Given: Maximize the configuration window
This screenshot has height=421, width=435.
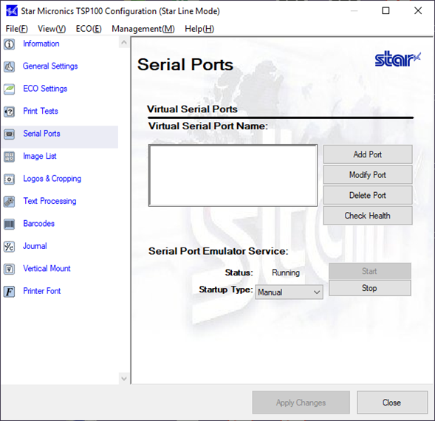Looking at the screenshot, I should point(386,11).
